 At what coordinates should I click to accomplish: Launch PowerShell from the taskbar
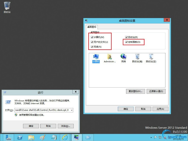point(20,137)
